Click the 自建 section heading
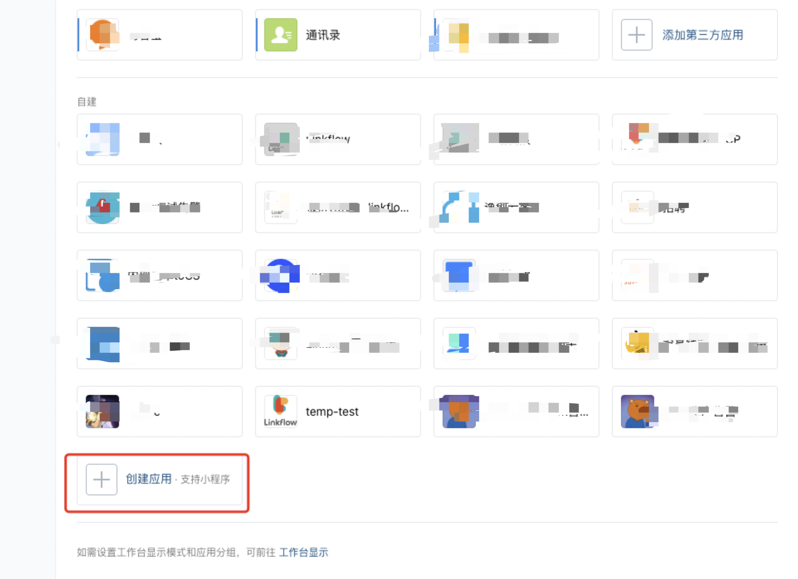 tap(87, 101)
